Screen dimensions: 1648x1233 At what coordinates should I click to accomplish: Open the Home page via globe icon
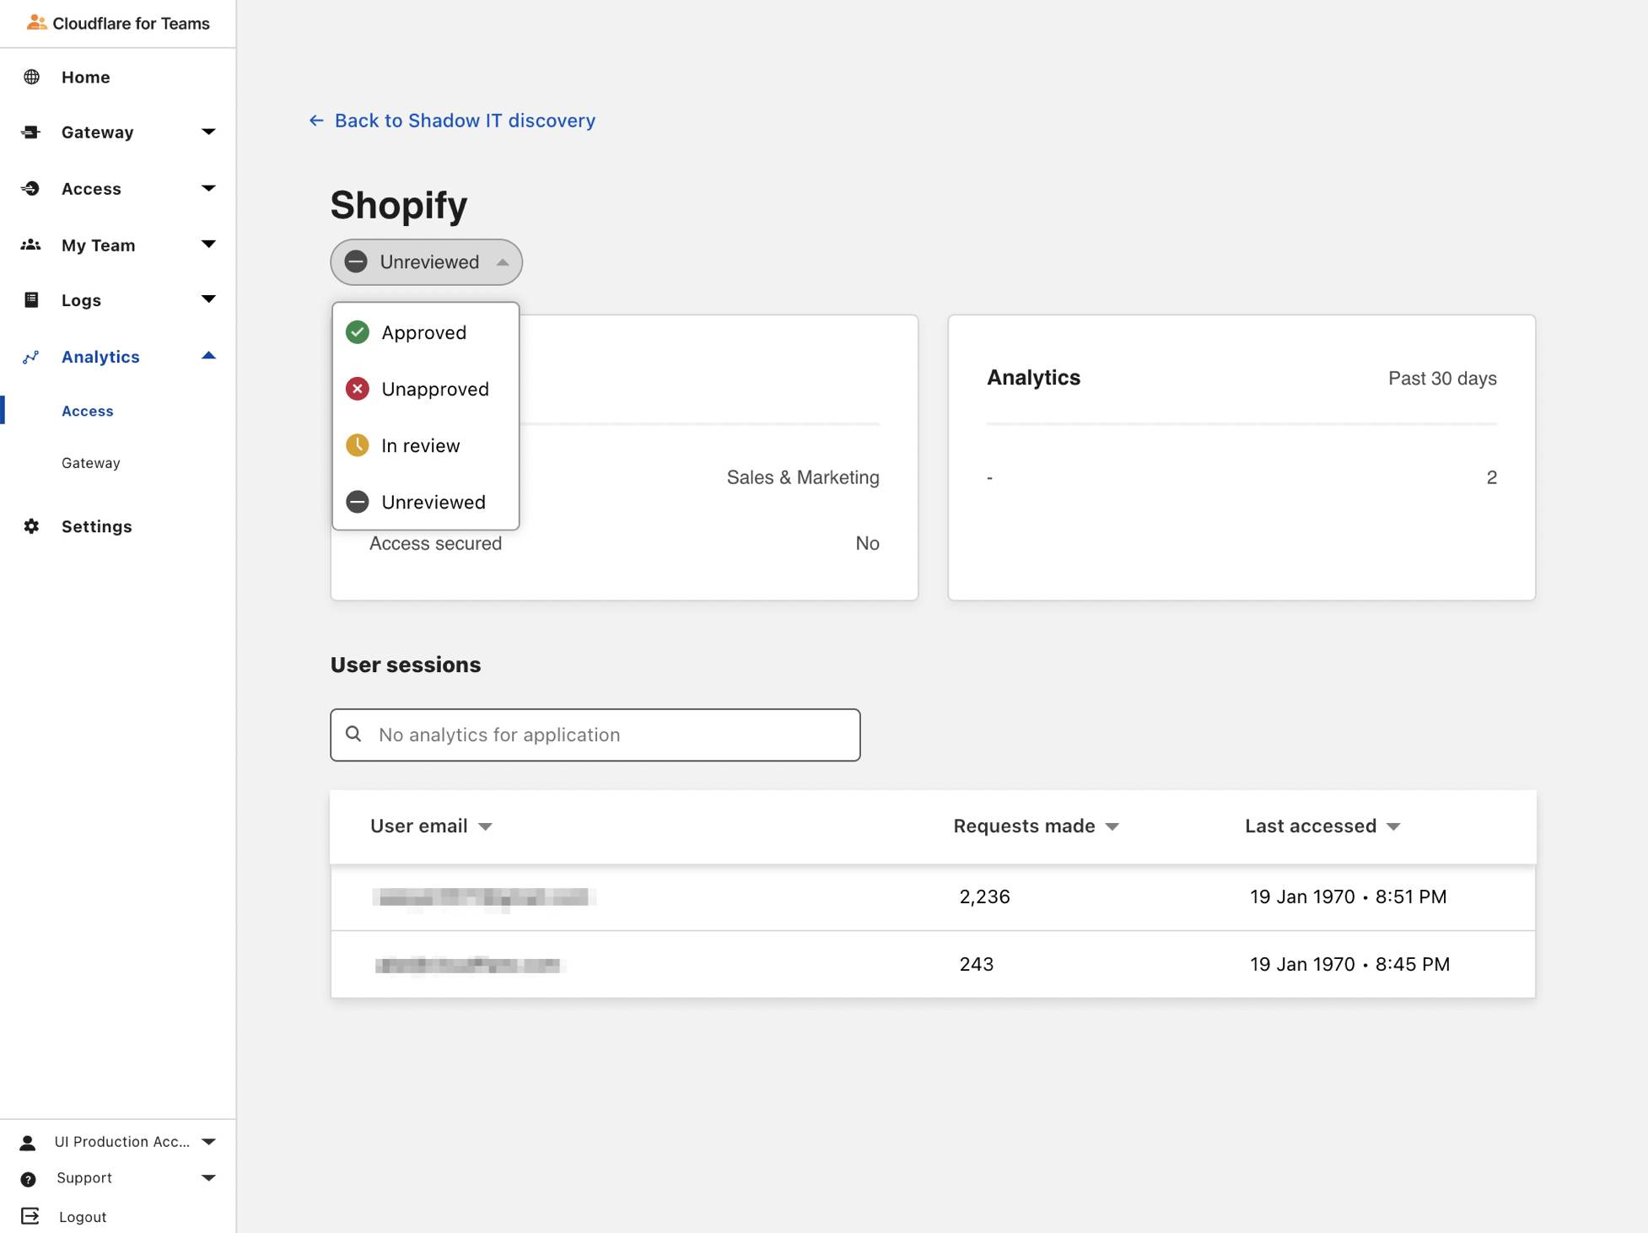coord(31,77)
